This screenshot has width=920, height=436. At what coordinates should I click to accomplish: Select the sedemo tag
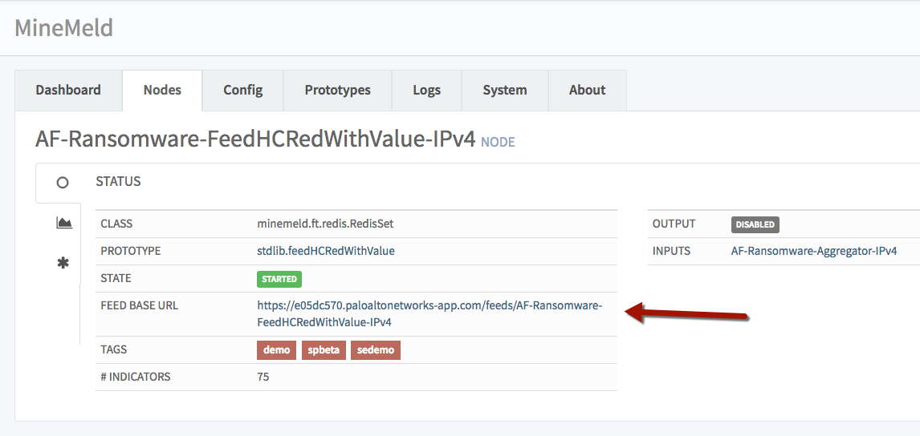pyautogui.click(x=375, y=350)
